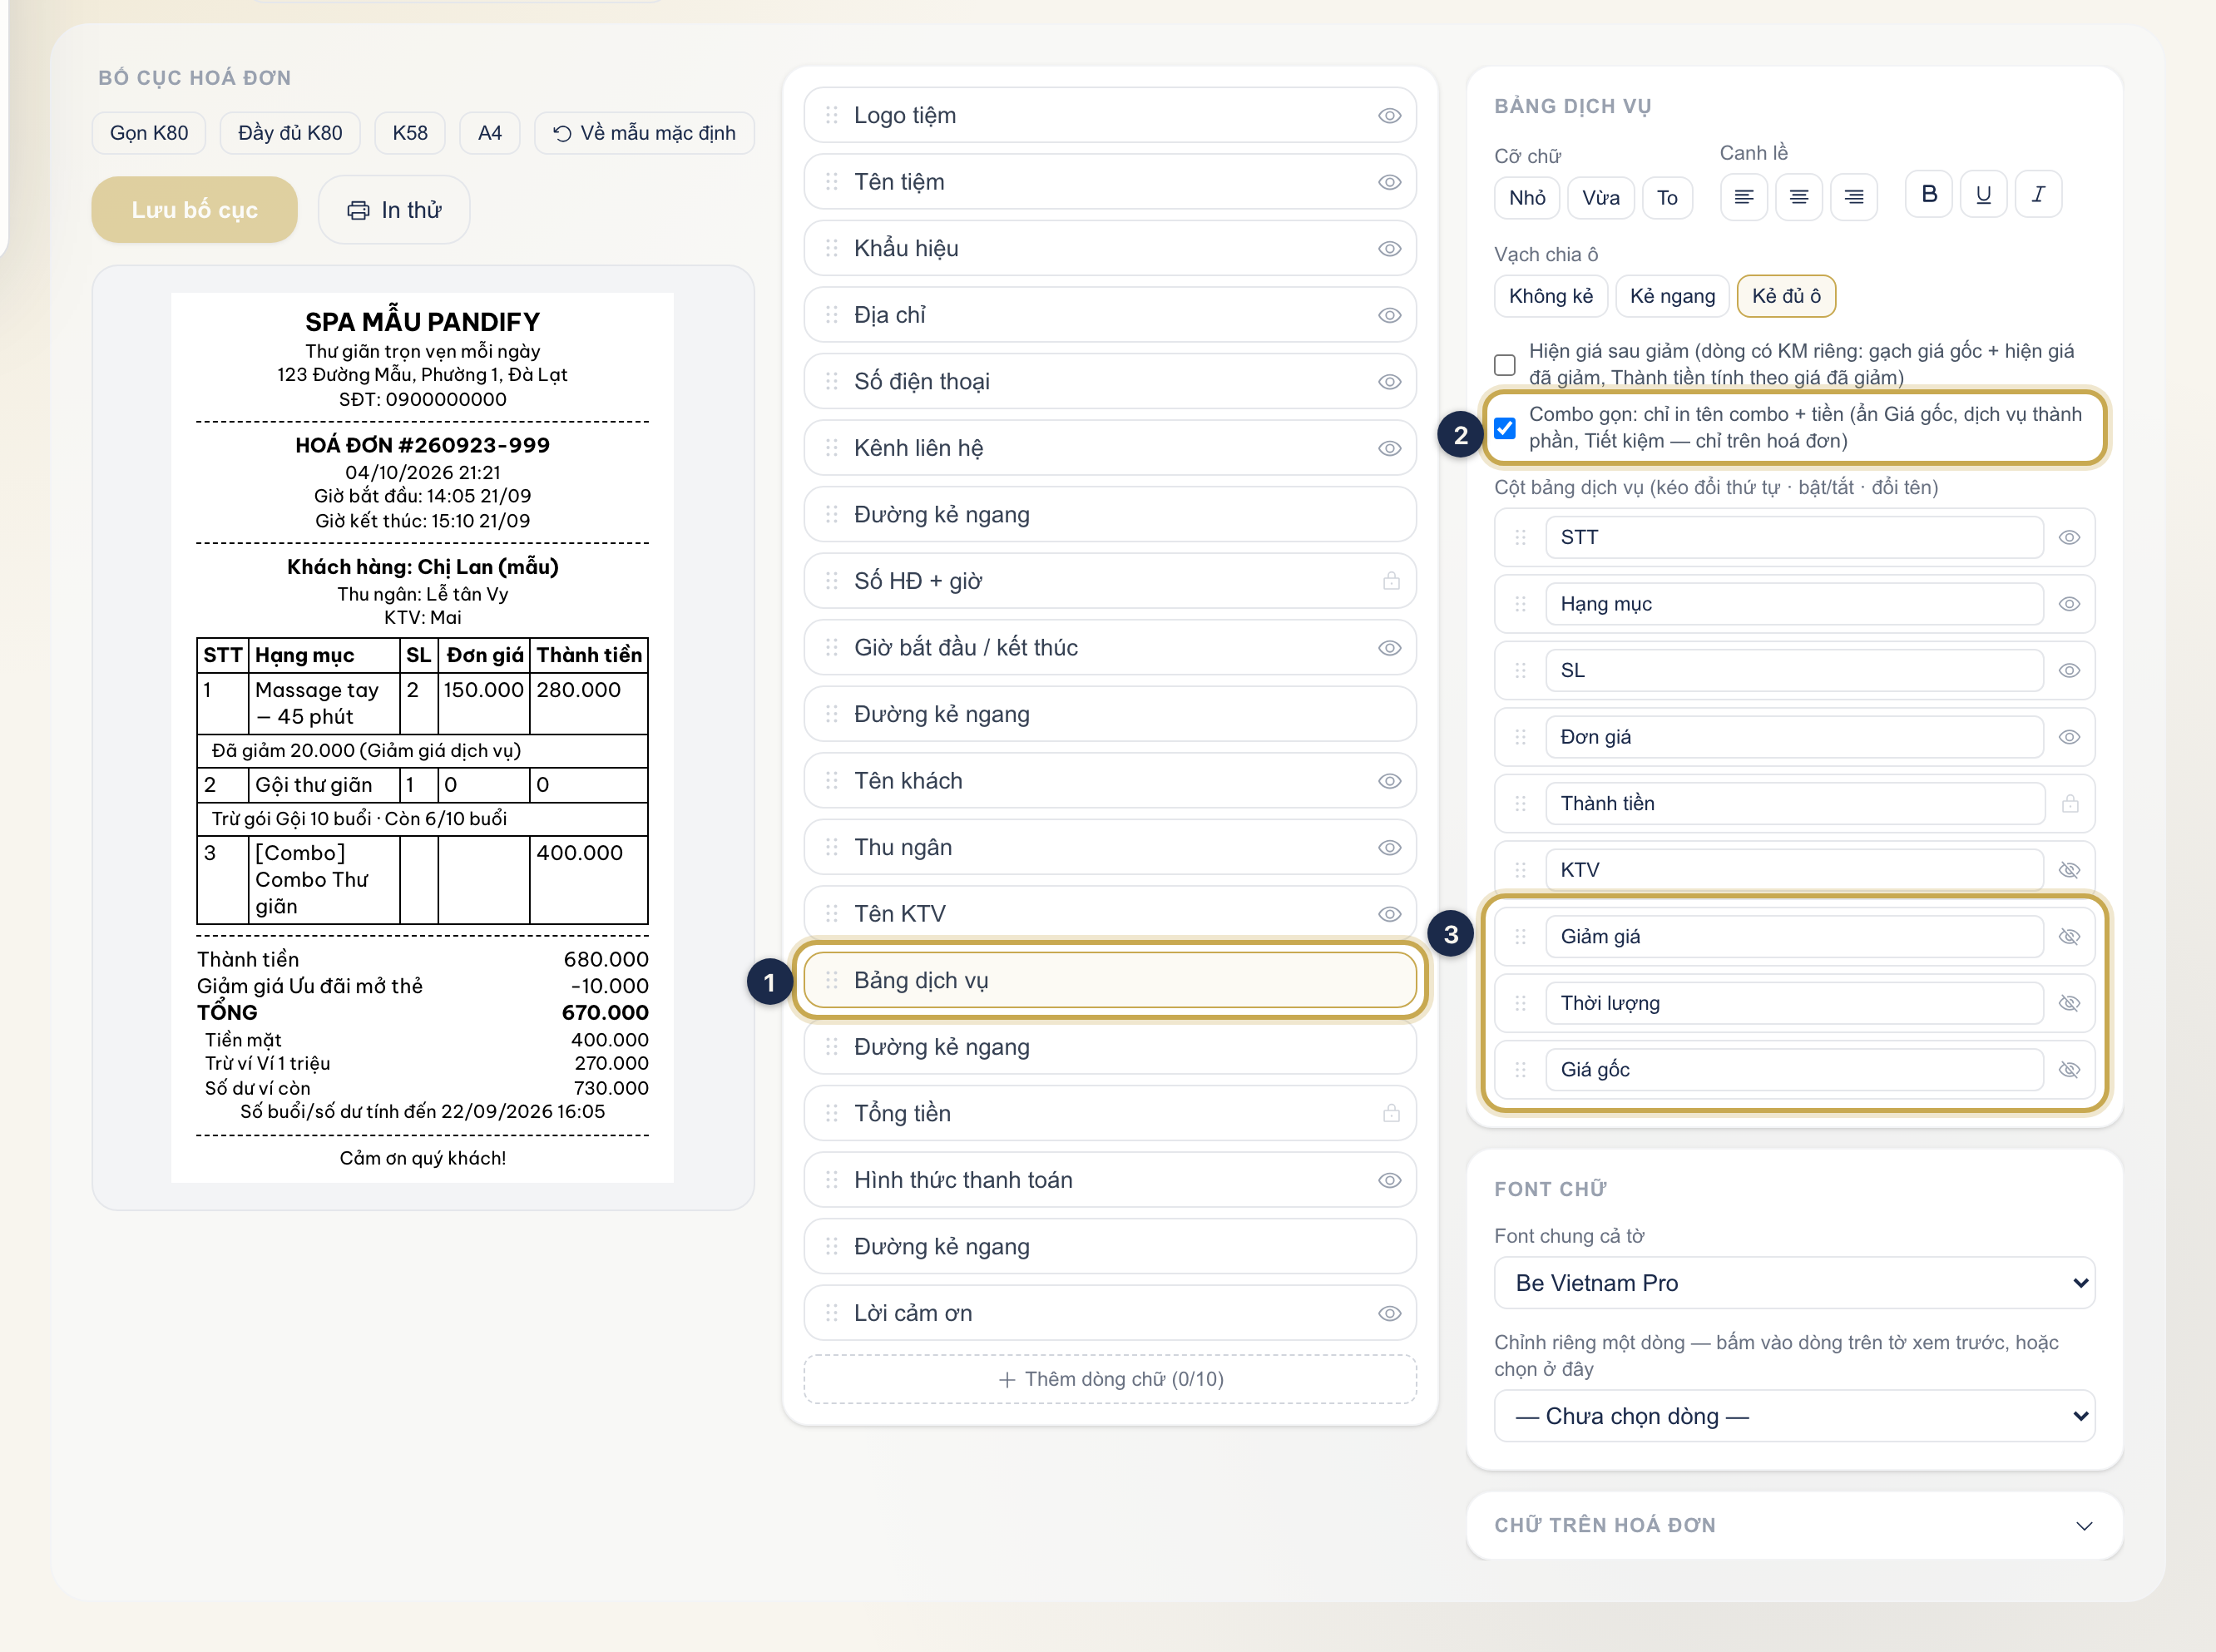Select the A4 layout preset
Image resolution: width=2216 pixels, height=1652 pixels.
click(x=490, y=133)
